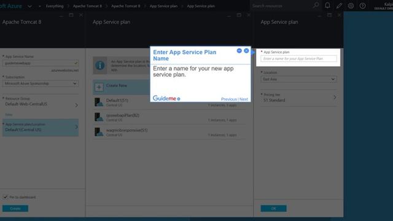393x221 pixels.
Task: Click the OK button in App Service plan blade
Action: pos(273,209)
